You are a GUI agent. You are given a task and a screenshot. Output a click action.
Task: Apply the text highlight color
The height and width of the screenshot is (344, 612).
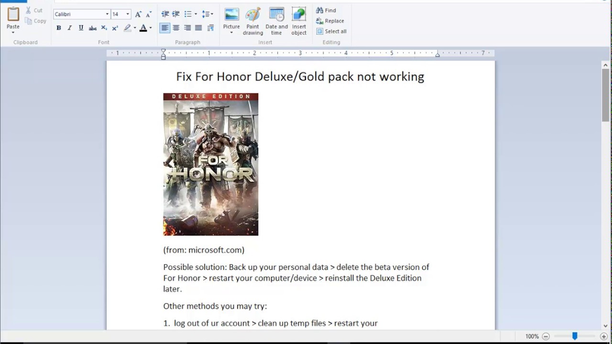pyautogui.click(x=127, y=28)
